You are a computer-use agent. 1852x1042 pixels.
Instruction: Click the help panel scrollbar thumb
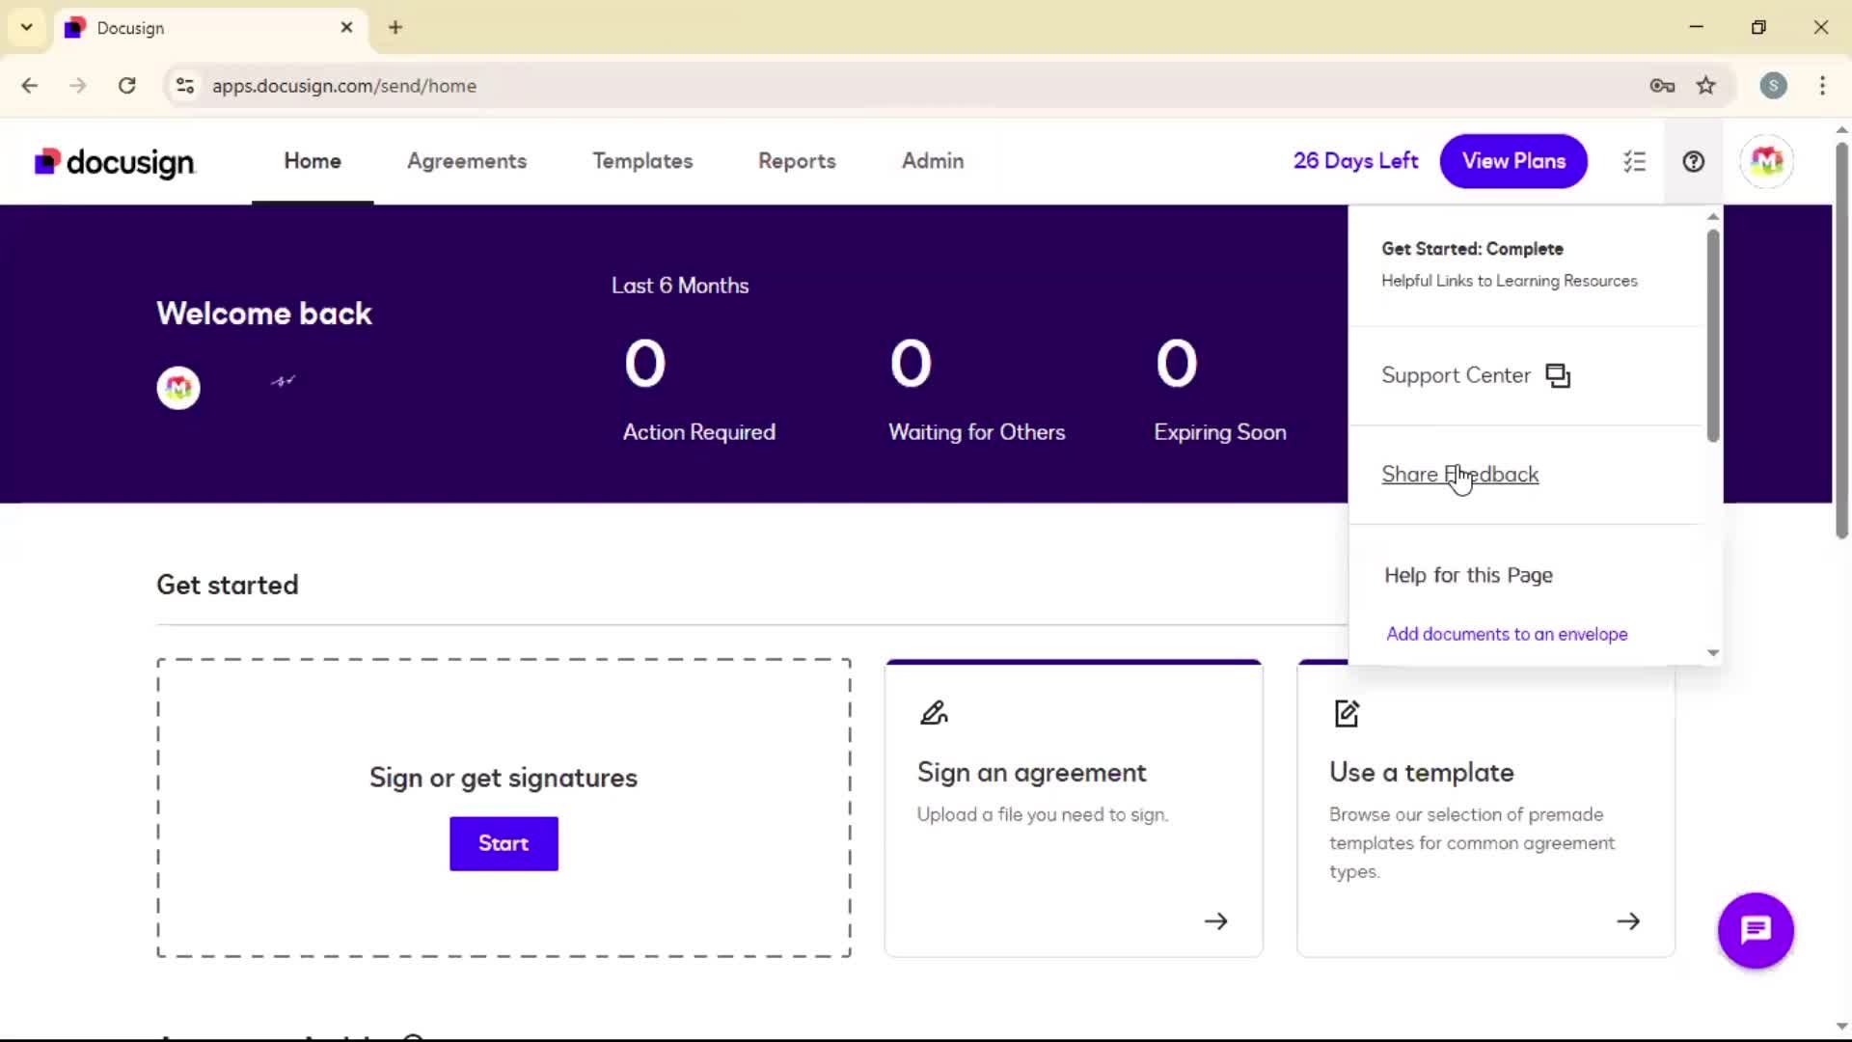tap(1713, 336)
